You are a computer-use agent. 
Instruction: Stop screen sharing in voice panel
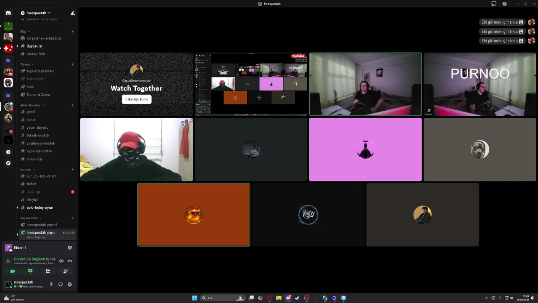[x=30, y=271]
